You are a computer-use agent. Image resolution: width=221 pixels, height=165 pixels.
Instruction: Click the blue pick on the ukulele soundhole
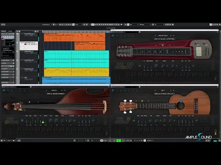(181, 101)
